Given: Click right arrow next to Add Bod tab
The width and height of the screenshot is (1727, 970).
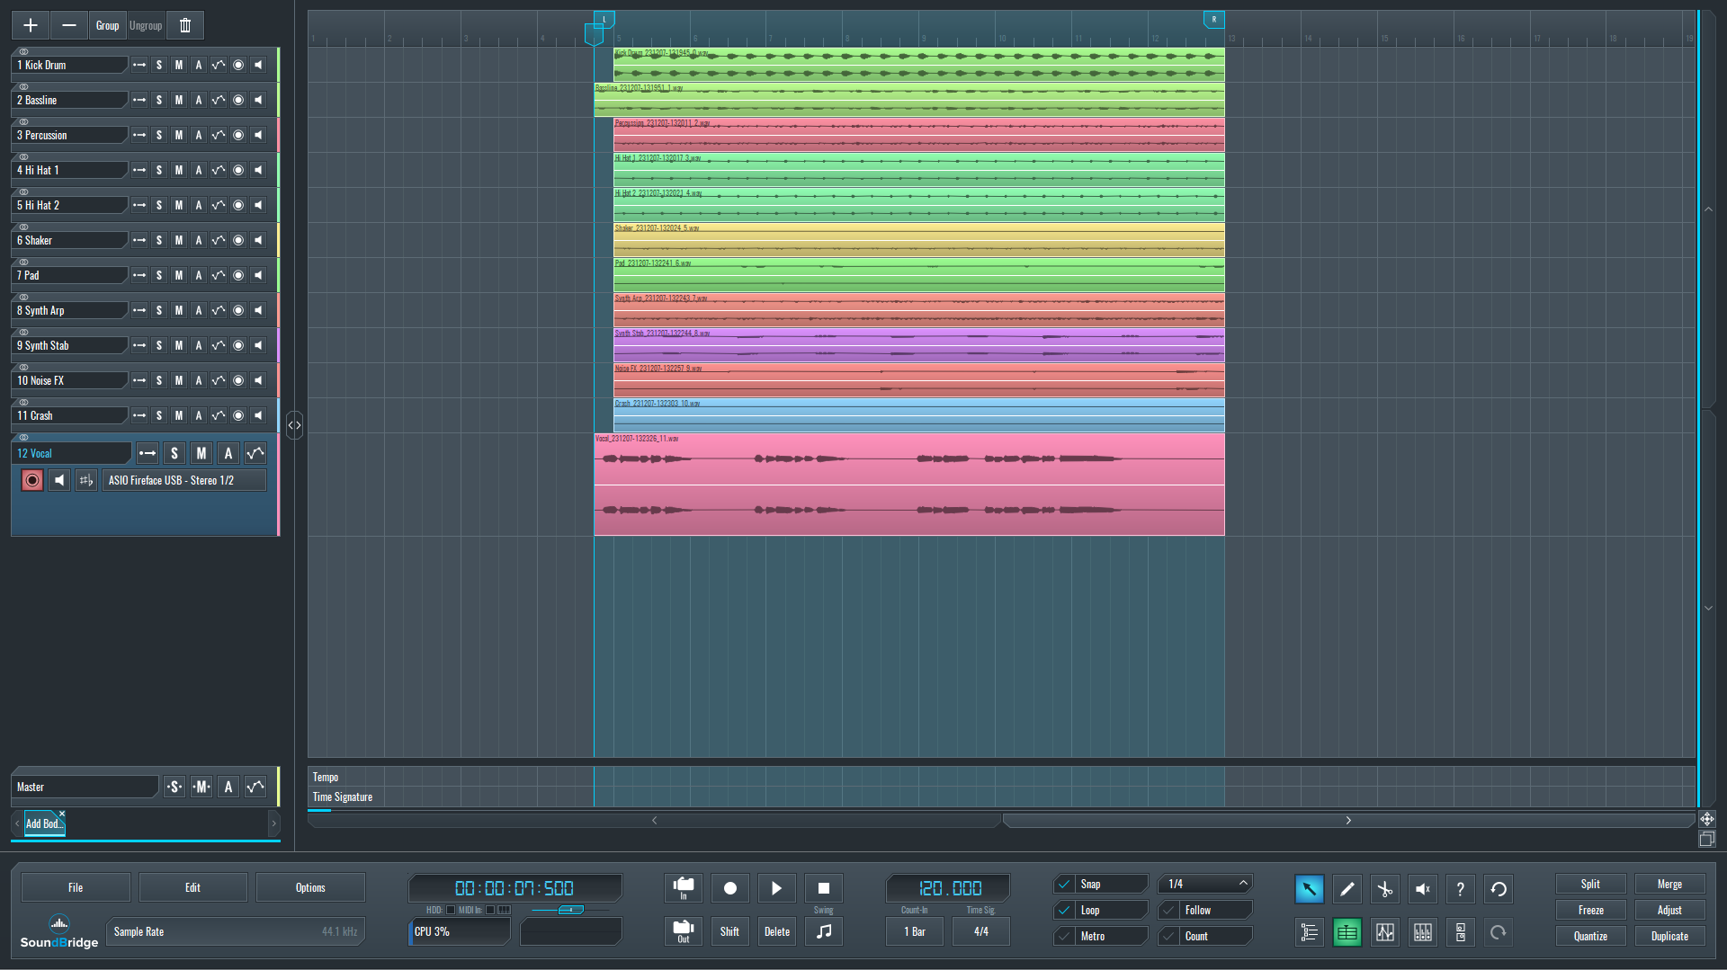Looking at the screenshot, I should 274,823.
